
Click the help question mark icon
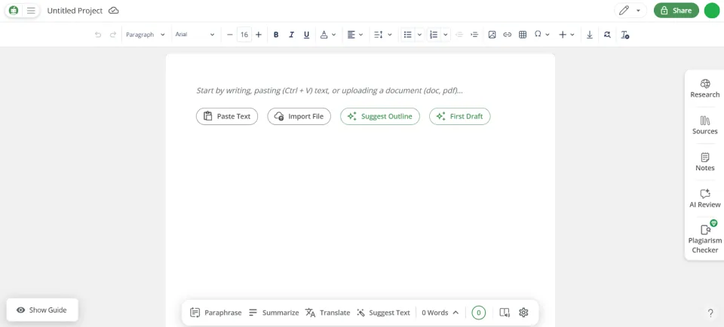tap(710, 313)
